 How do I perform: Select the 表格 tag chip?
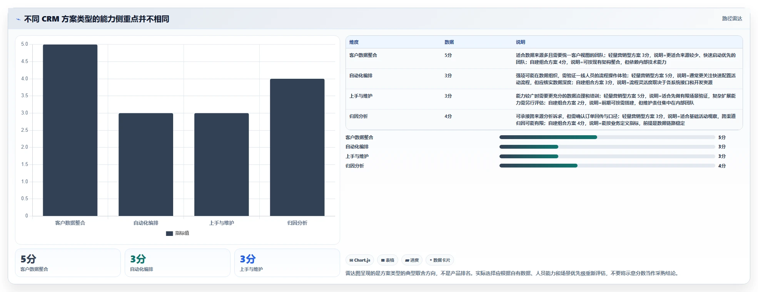387,260
